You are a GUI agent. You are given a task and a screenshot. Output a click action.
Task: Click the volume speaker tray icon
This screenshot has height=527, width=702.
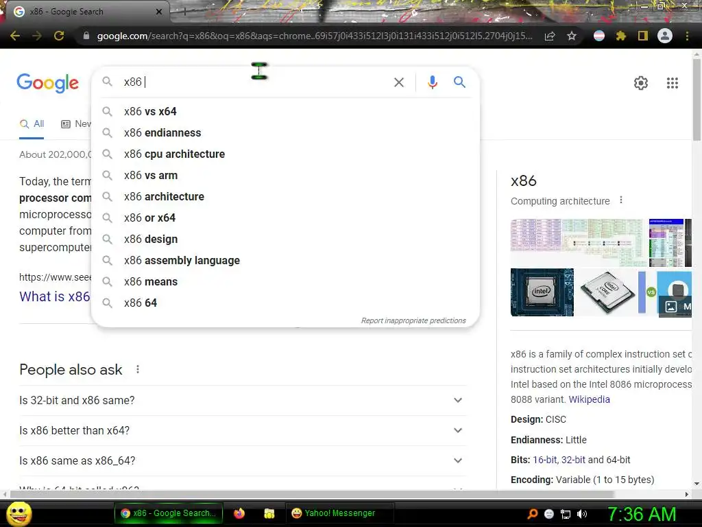tap(582, 514)
